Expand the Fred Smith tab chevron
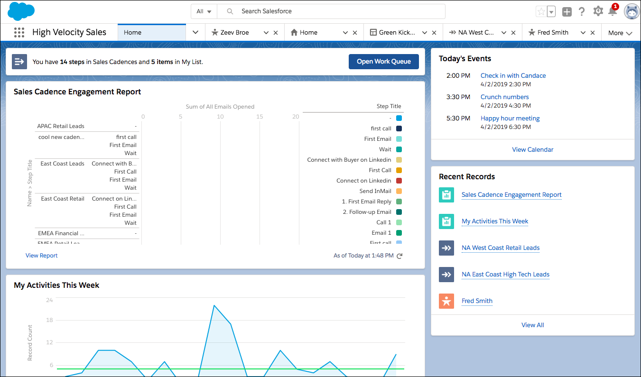Image resolution: width=641 pixels, height=377 pixels. coord(583,33)
